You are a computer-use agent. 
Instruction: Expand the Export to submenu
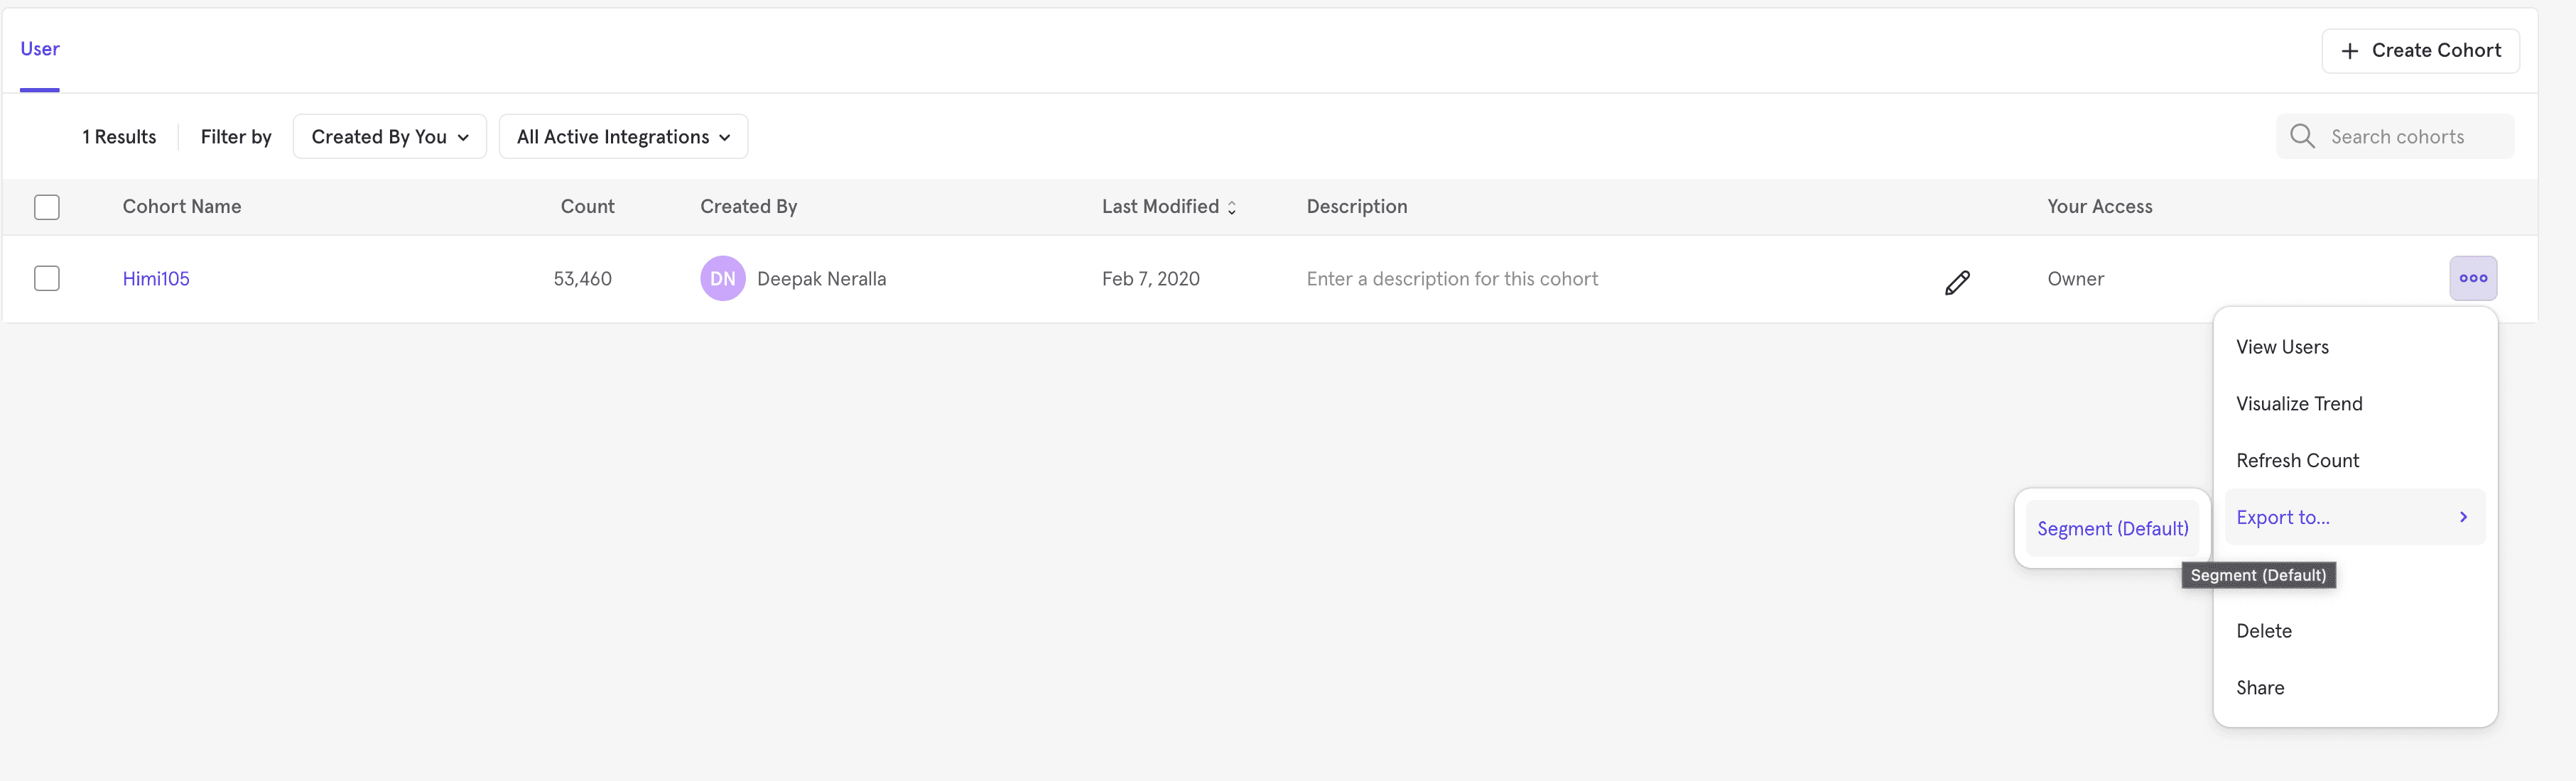pos(2283,517)
